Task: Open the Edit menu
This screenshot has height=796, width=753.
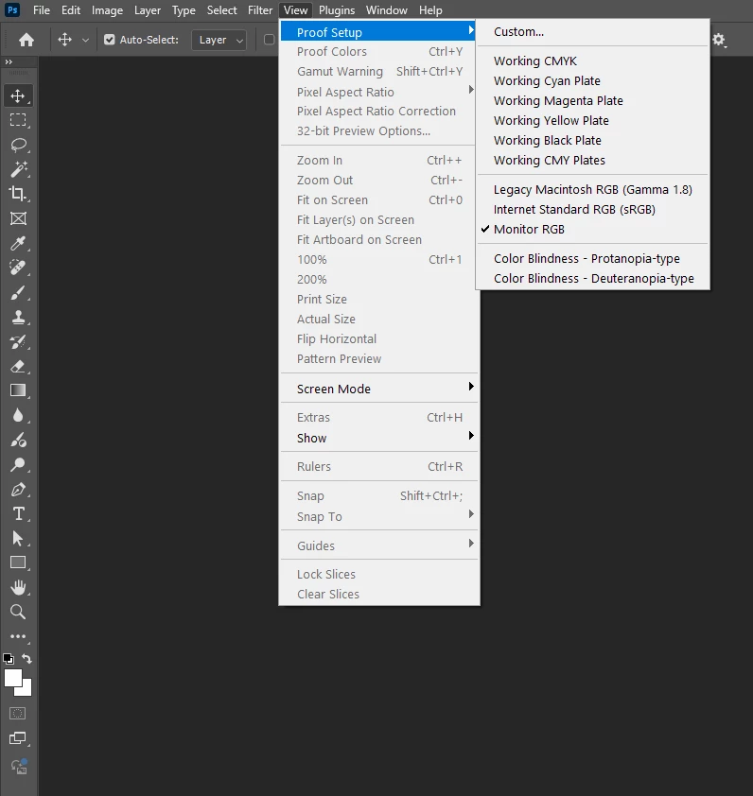Action: (71, 10)
